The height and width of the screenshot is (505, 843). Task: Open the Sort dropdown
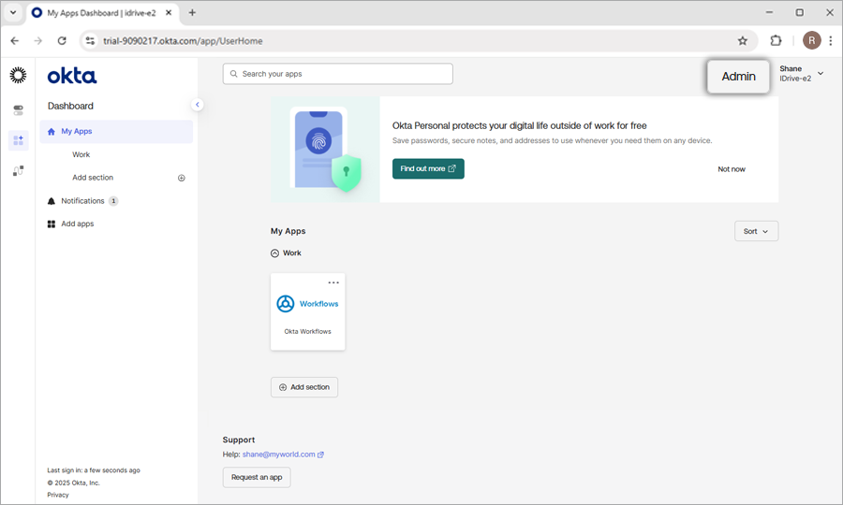756,231
